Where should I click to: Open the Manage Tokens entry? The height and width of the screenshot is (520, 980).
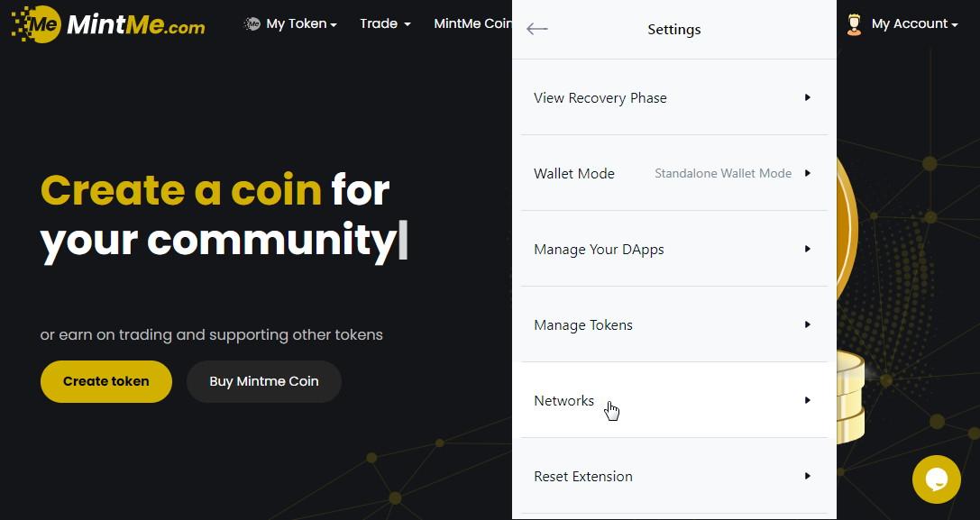tap(583, 325)
